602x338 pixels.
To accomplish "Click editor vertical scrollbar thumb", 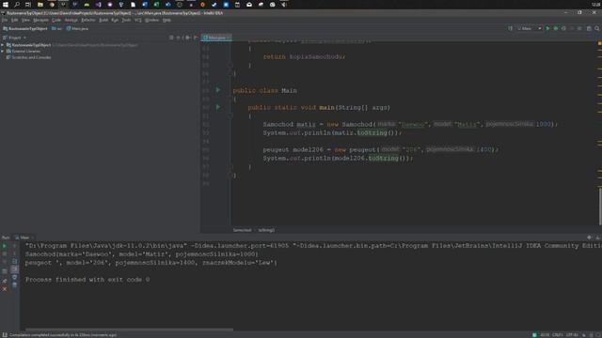I will tap(600, 206).
